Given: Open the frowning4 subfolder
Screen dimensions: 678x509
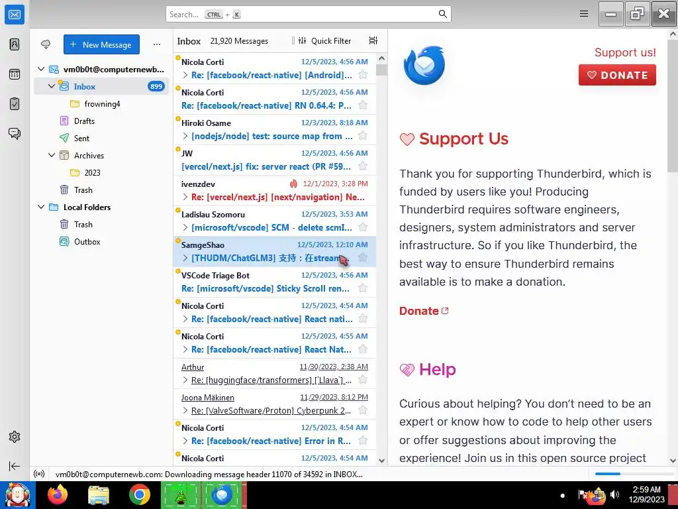Looking at the screenshot, I should pos(101,104).
